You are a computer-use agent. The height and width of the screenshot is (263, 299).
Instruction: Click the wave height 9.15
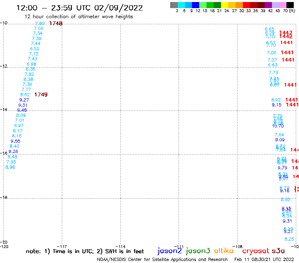pyautogui.click(x=277, y=105)
